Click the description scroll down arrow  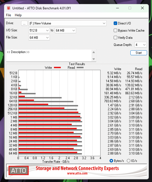tap(94, 59)
